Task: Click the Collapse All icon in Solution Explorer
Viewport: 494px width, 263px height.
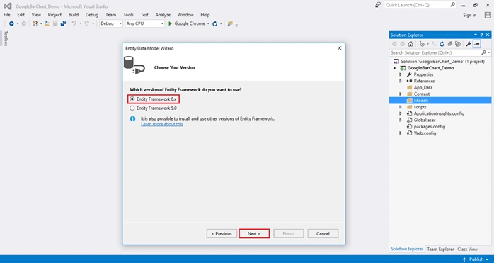Action: [x=450, y=44]
